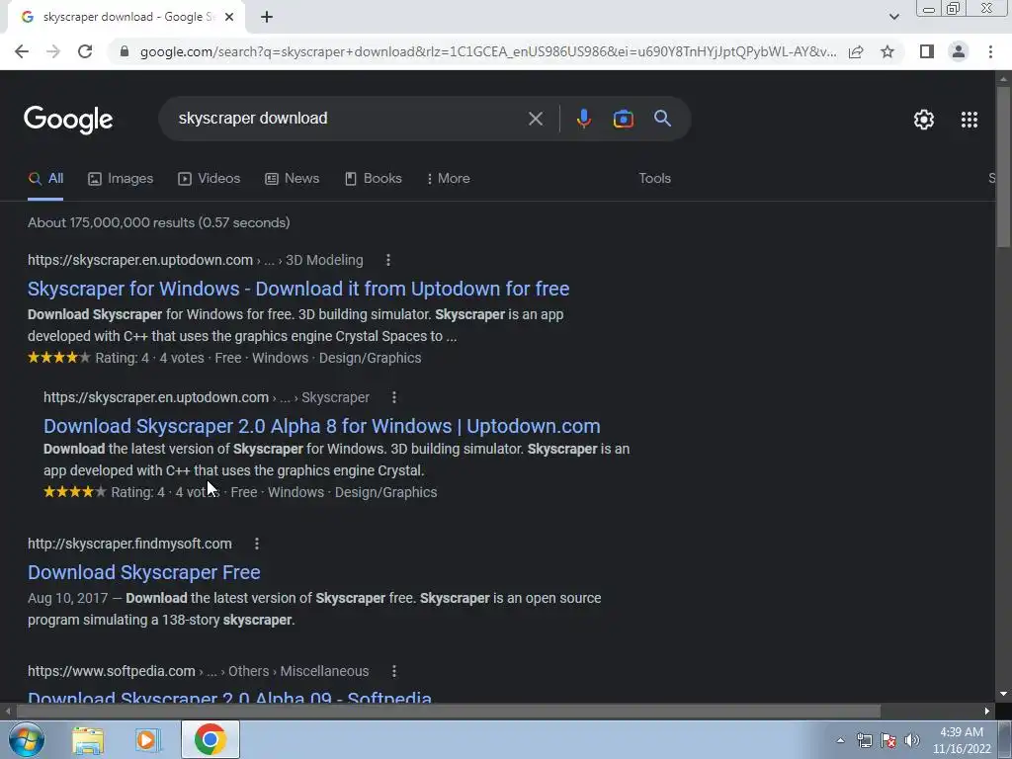Click the scroll down arrow

tap(1004, 694)
